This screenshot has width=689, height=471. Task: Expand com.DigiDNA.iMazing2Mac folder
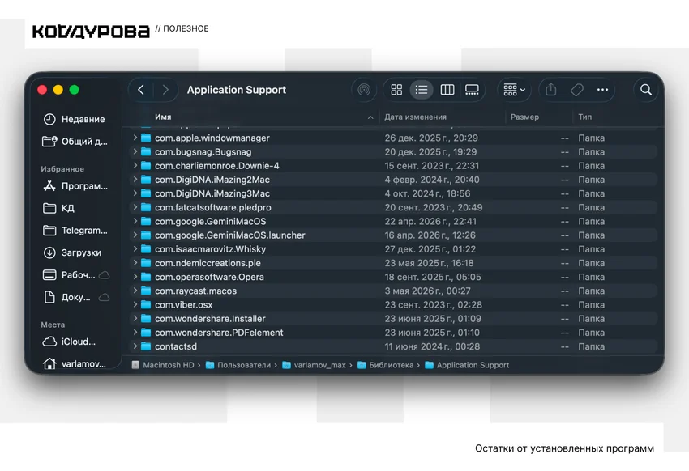135,180
